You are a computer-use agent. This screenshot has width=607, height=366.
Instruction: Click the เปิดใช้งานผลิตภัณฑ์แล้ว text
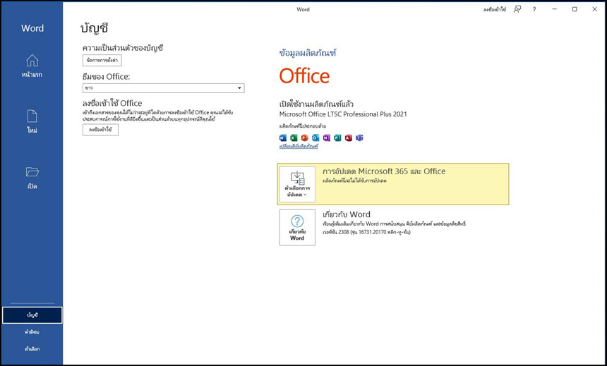316,104
